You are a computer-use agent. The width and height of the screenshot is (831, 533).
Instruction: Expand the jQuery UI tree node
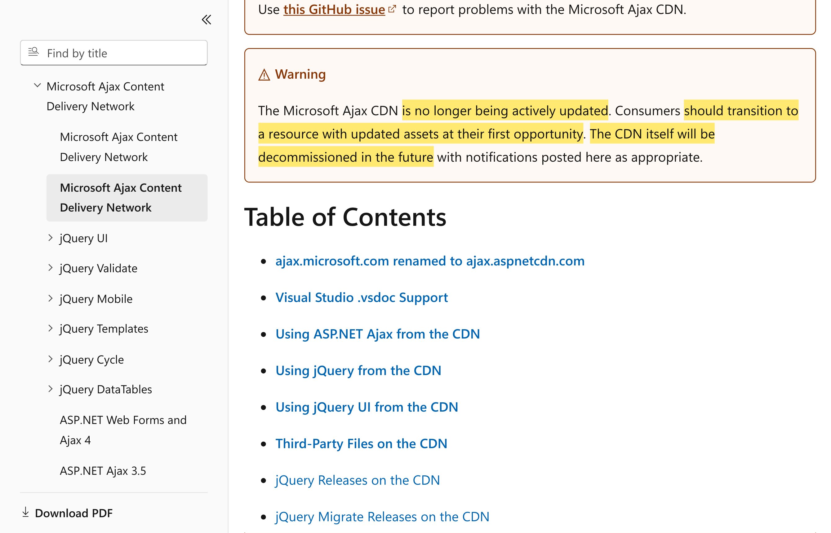[x=51, y=238]
